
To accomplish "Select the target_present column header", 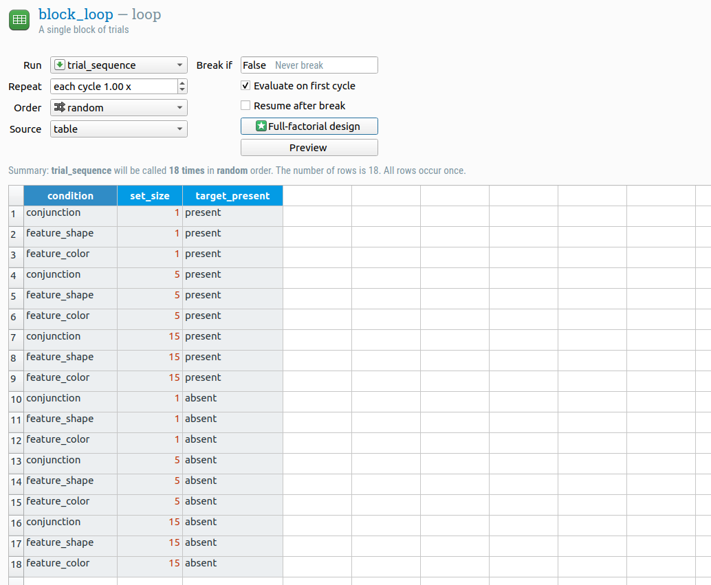I will [x=232, y=195].
